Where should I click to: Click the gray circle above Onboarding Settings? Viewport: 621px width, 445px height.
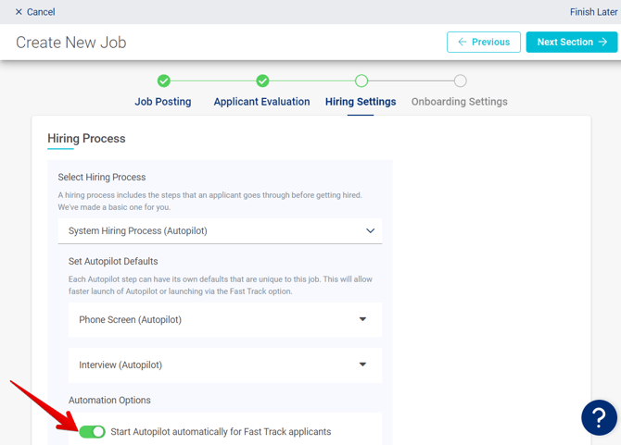pos(460,81)
